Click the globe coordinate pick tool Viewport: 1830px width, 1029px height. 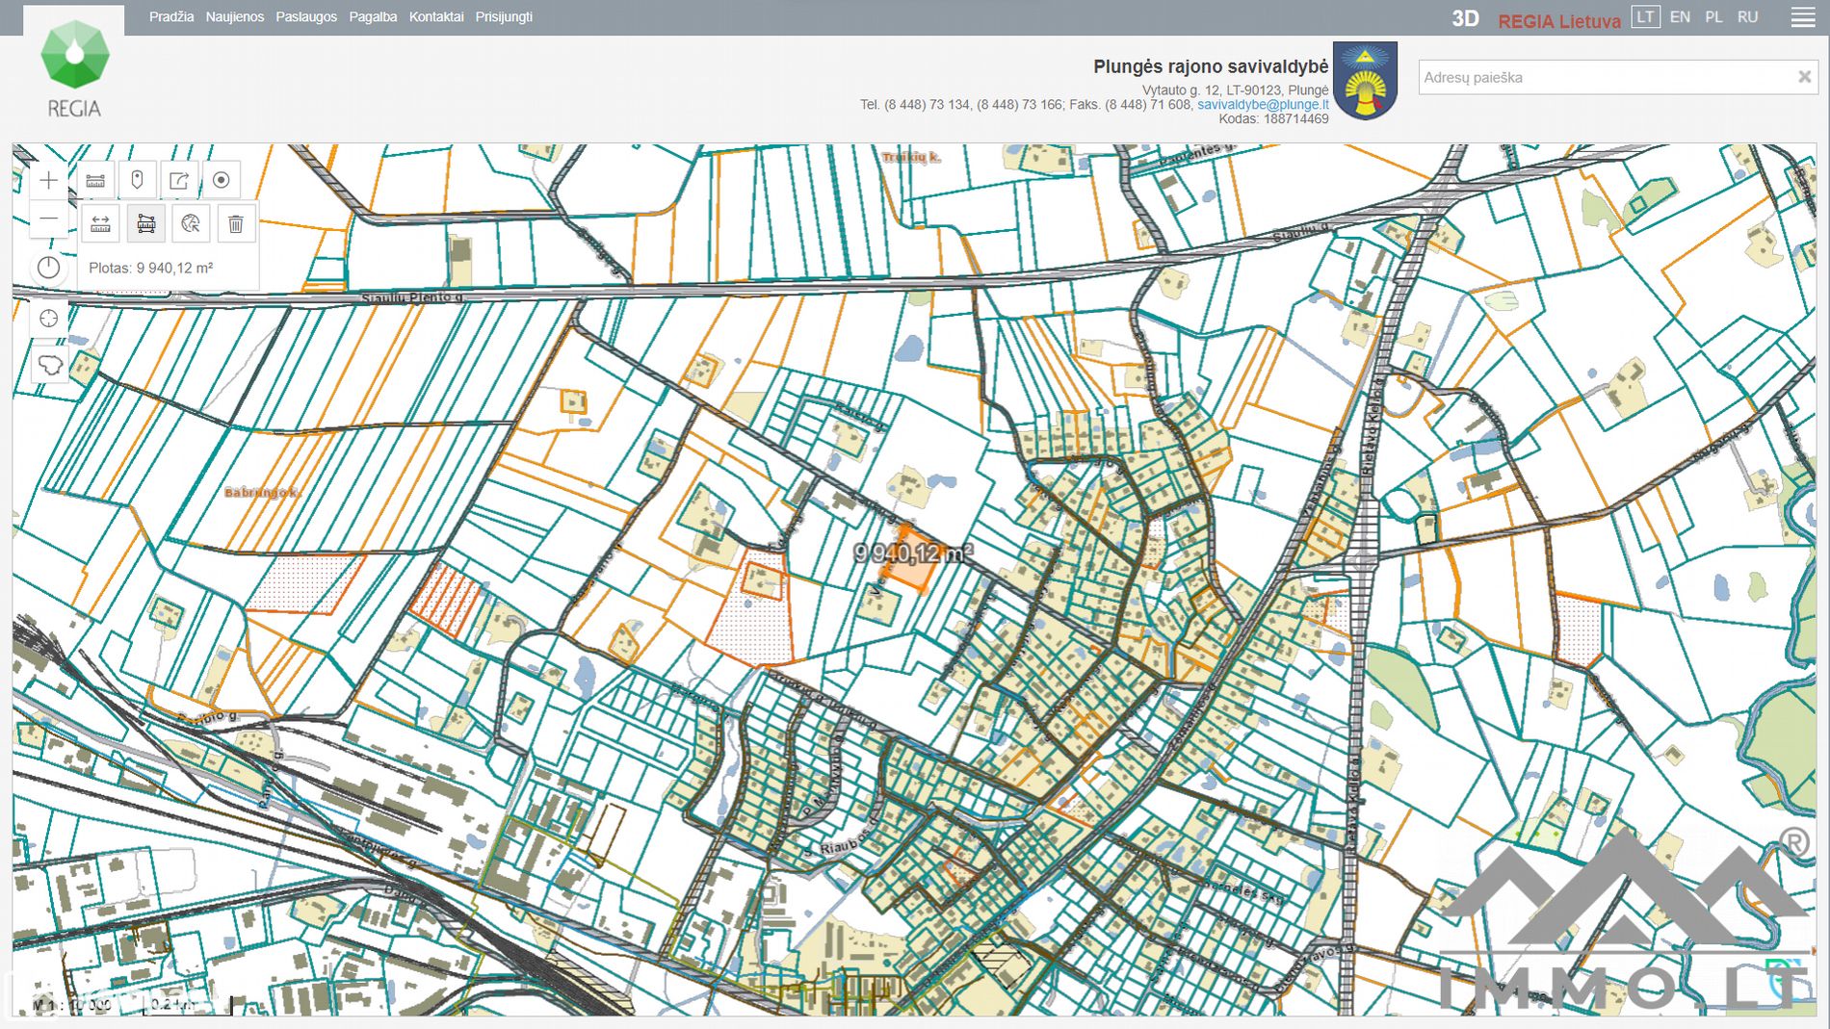pos(191,224)
